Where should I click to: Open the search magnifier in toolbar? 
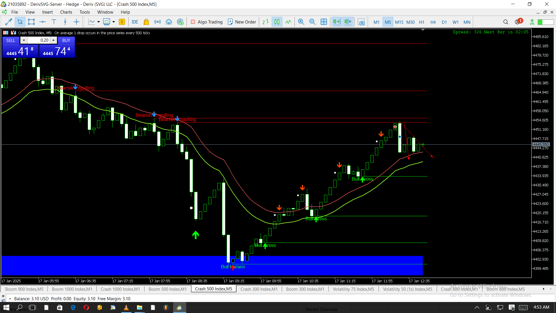506,22
